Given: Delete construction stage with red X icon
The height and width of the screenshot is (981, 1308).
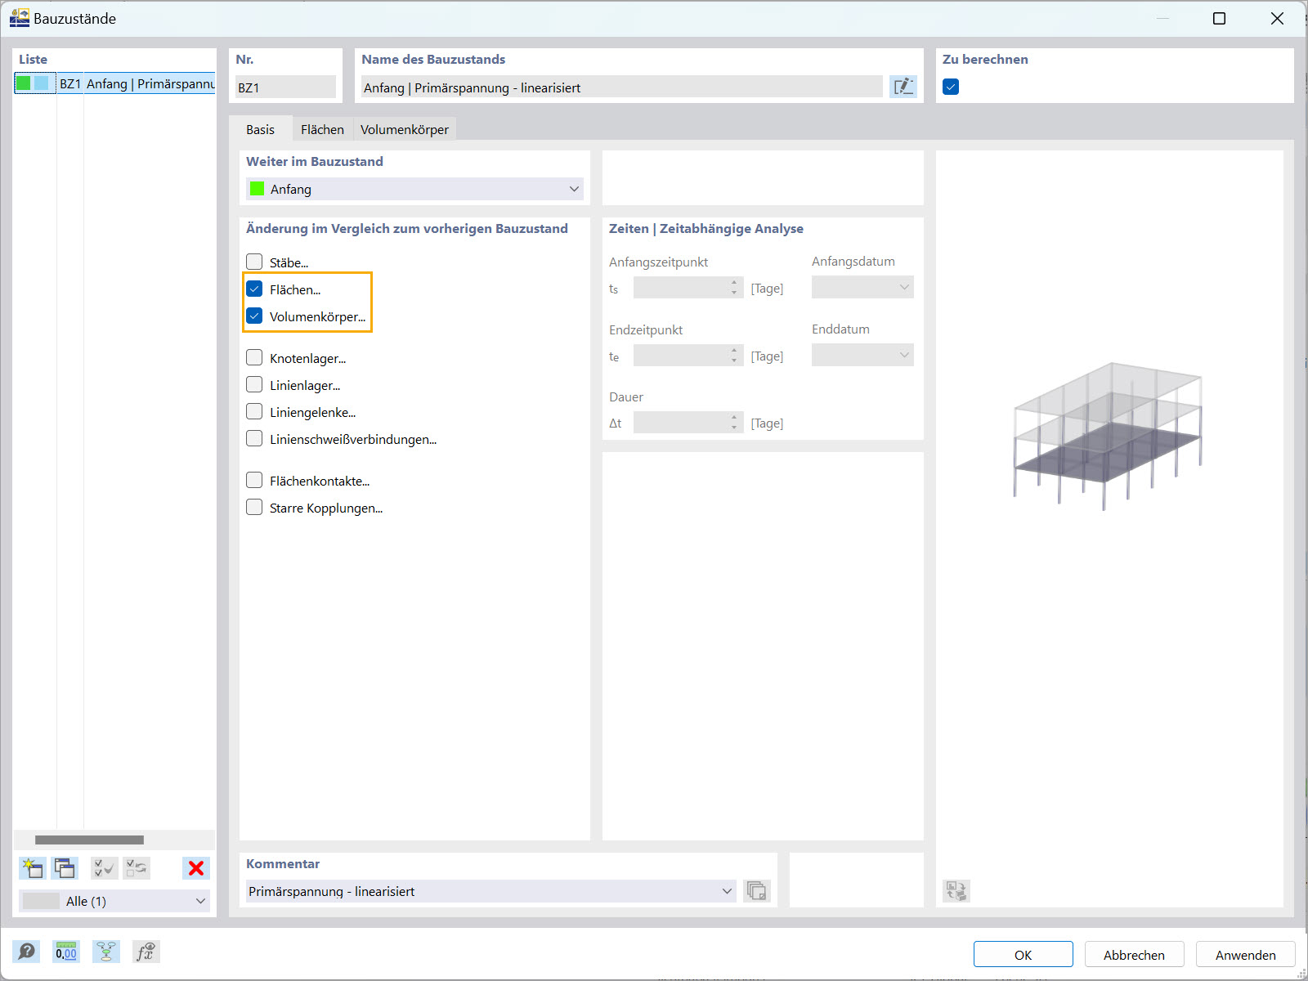Looking at the screenshot, I should (195, 868).
